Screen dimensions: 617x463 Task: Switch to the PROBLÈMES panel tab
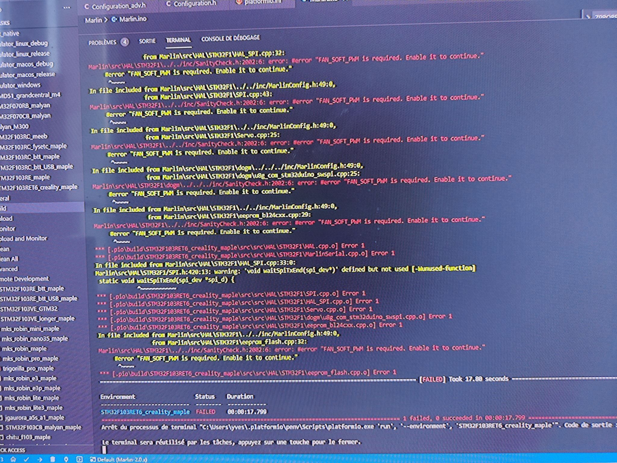[x=102, y=42]
